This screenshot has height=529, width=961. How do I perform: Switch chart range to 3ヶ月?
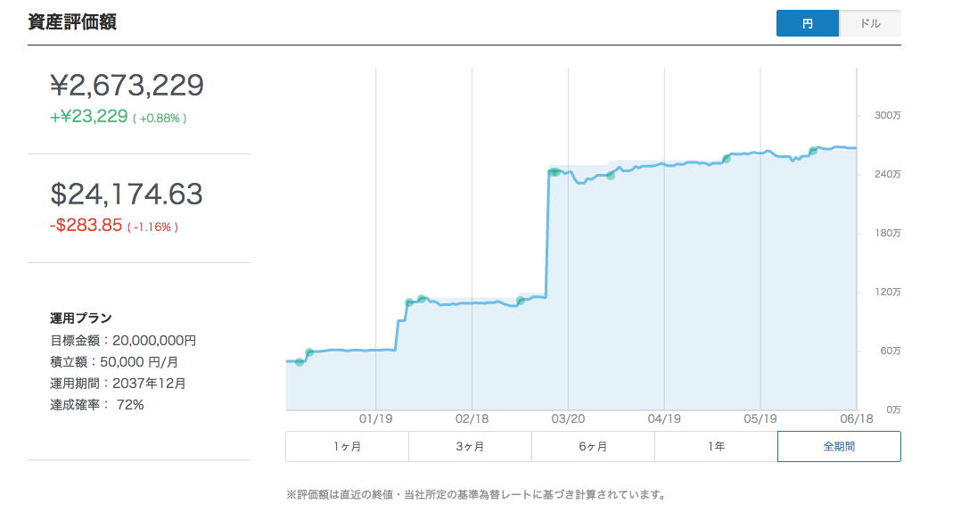coord(470,446)
